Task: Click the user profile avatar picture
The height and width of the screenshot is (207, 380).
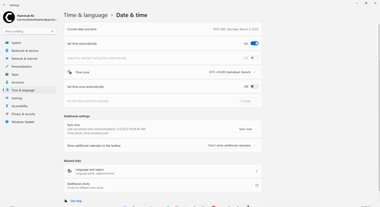Action: tap(9, 17)
